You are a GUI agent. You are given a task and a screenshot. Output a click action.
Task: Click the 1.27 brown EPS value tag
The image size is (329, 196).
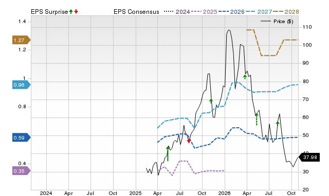coord(22,40)
